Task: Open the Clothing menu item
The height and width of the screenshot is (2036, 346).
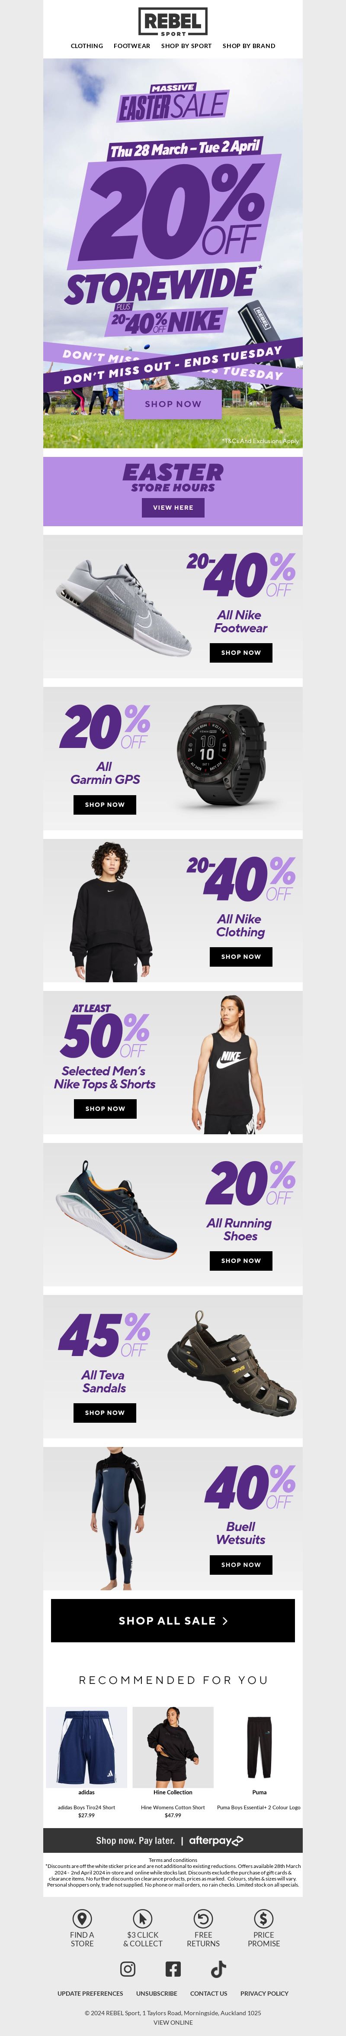Action: [x=87, y=46]
